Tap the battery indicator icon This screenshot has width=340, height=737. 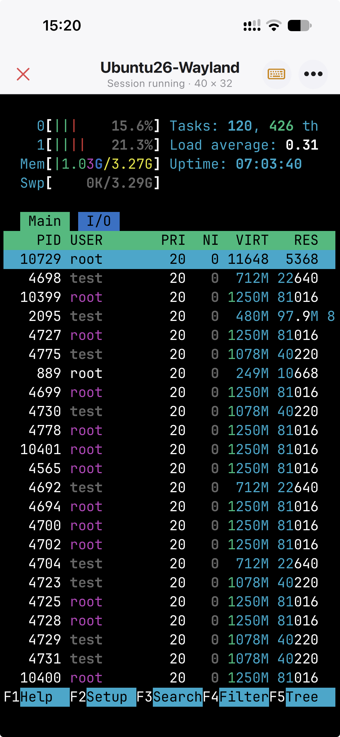pos(300,25)
